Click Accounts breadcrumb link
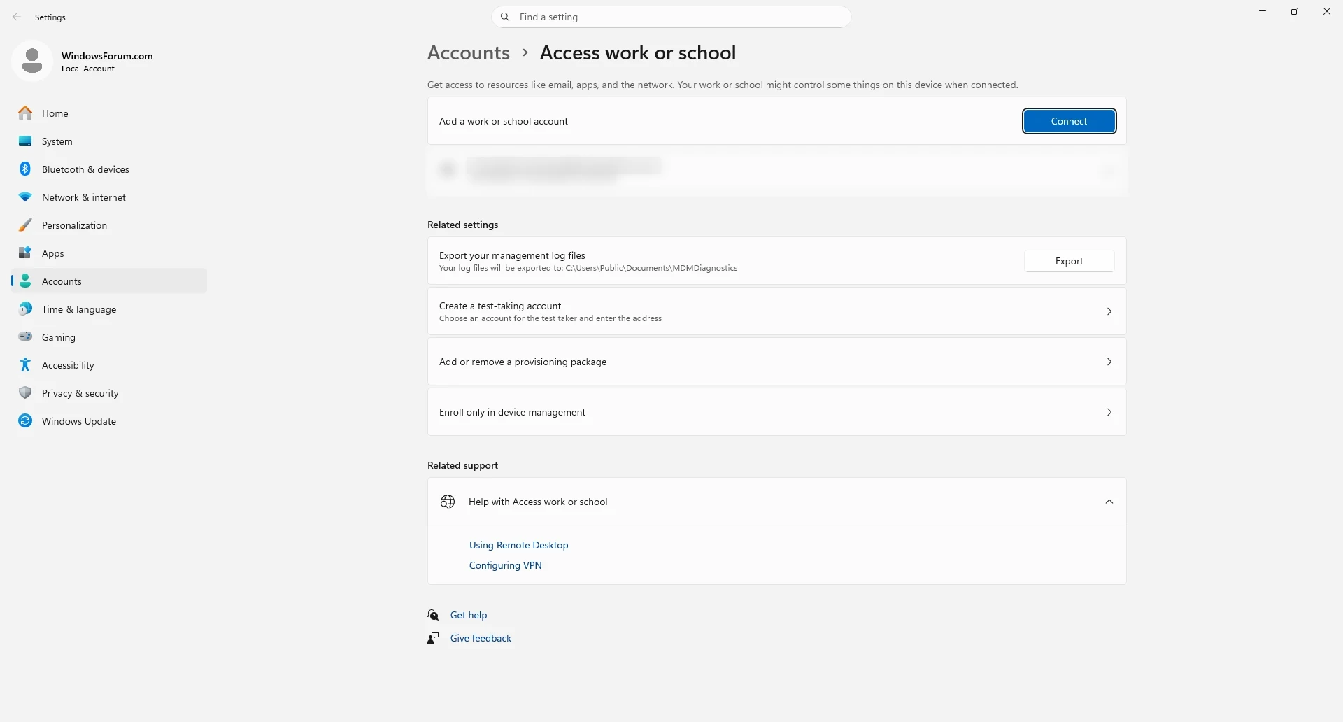Image resolution: width=1343 pixels, height=722 pixels. 469,52
